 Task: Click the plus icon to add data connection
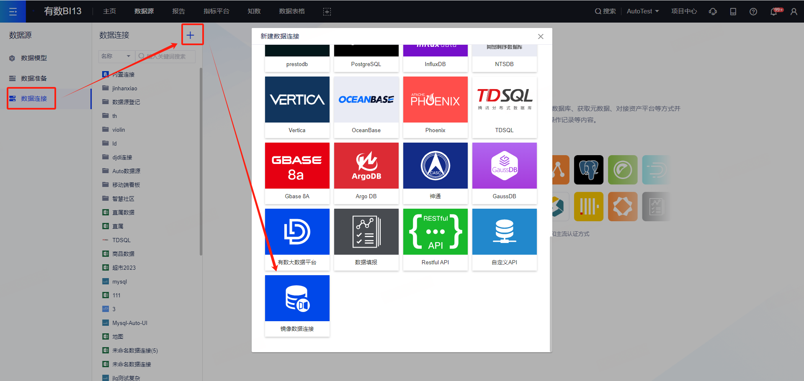pyautogui.click(x=191, y=35)
